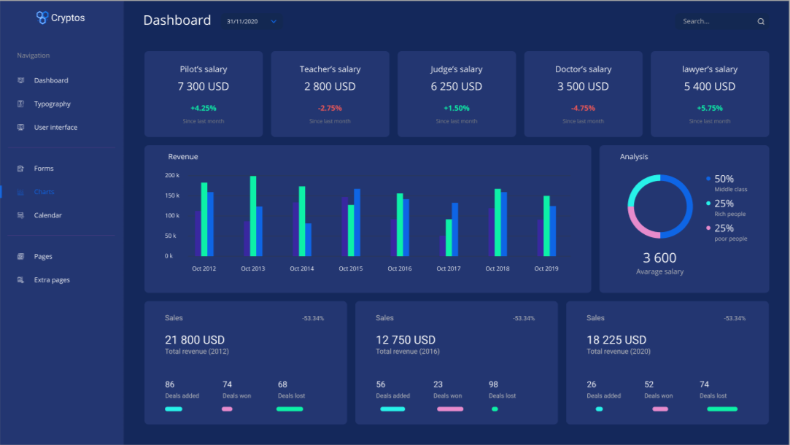The height and width of the screenshot is (445, 790).
Task: Click the Pilot's salary card
Action: pos(204,93)
